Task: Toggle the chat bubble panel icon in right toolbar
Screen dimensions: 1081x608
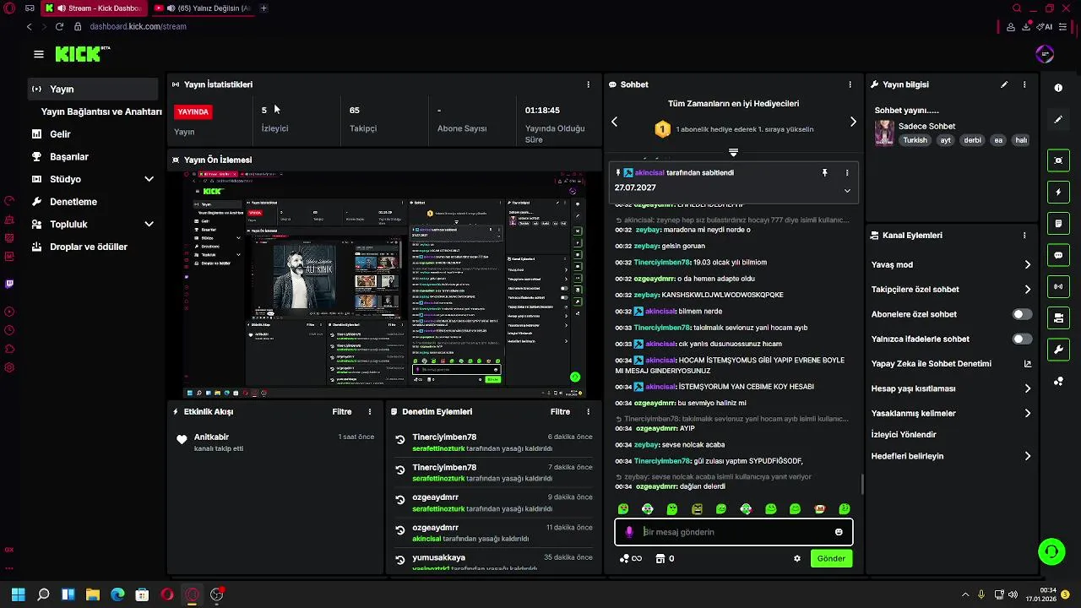Action: pyautogui.click(x=1058, y=255)
